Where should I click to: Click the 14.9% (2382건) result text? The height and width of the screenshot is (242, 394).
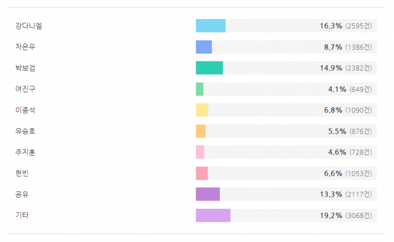click(346, 68)
